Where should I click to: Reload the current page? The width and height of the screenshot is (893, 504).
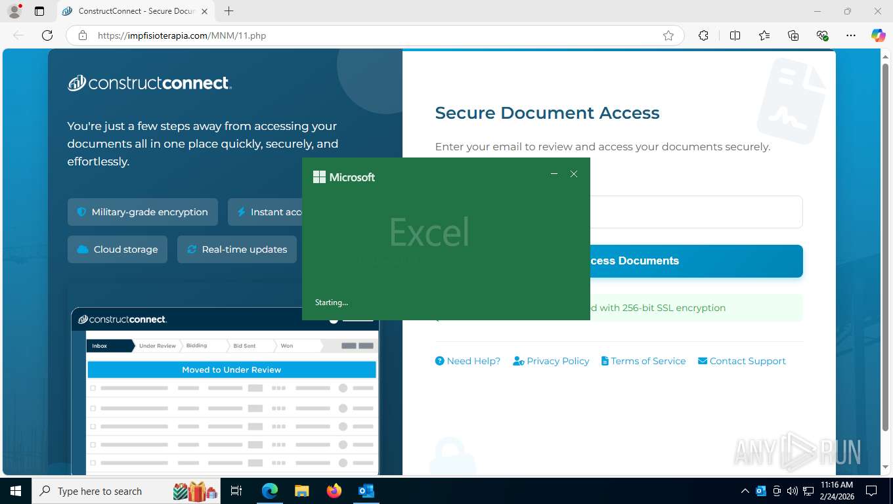(x=47, y=35)
